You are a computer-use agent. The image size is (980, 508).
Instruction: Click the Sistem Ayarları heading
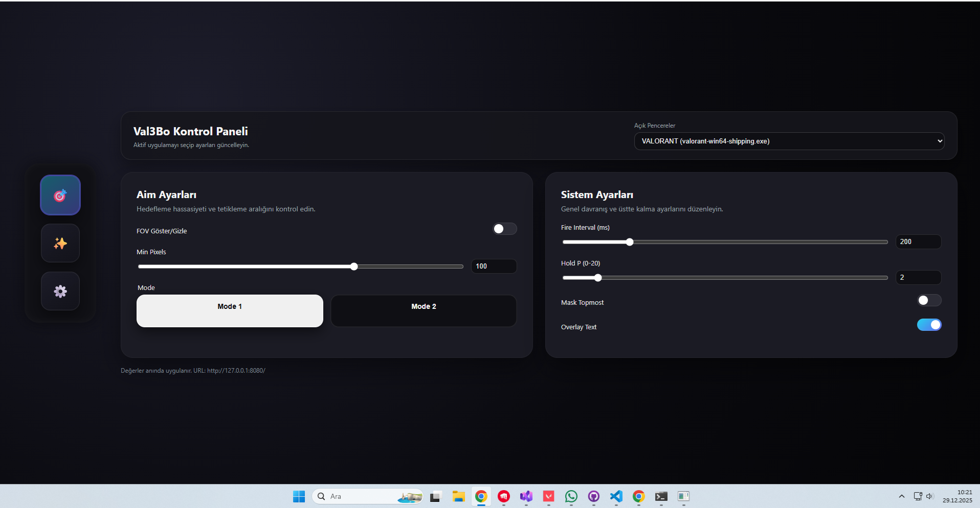pos(597,195)
